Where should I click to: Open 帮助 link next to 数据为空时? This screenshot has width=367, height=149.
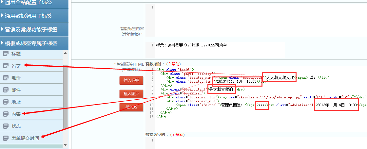[x=179, y=135]
